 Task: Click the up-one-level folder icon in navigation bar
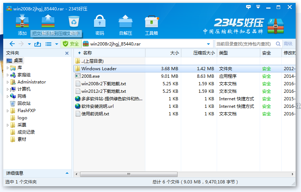coord(37,44)
